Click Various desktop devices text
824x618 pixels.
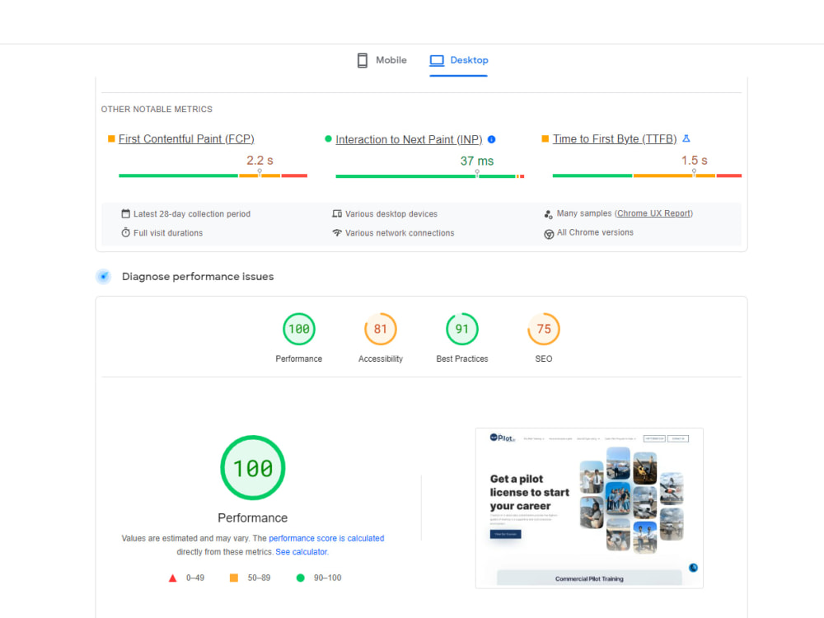point(391,214)
